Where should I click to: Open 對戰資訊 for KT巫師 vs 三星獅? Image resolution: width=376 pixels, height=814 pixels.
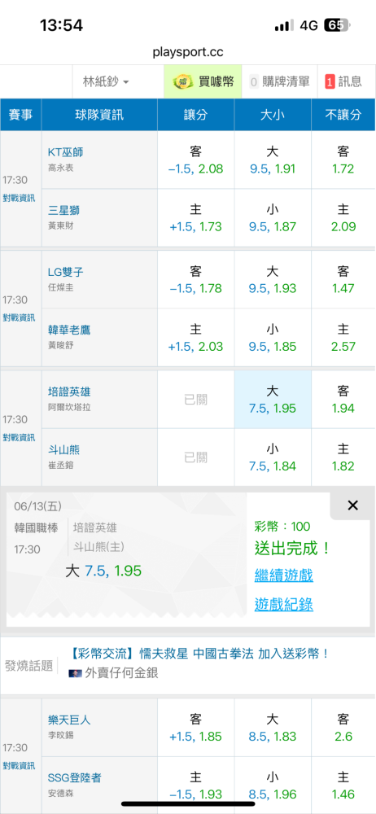pyautogui.click(x=20, y=197)
